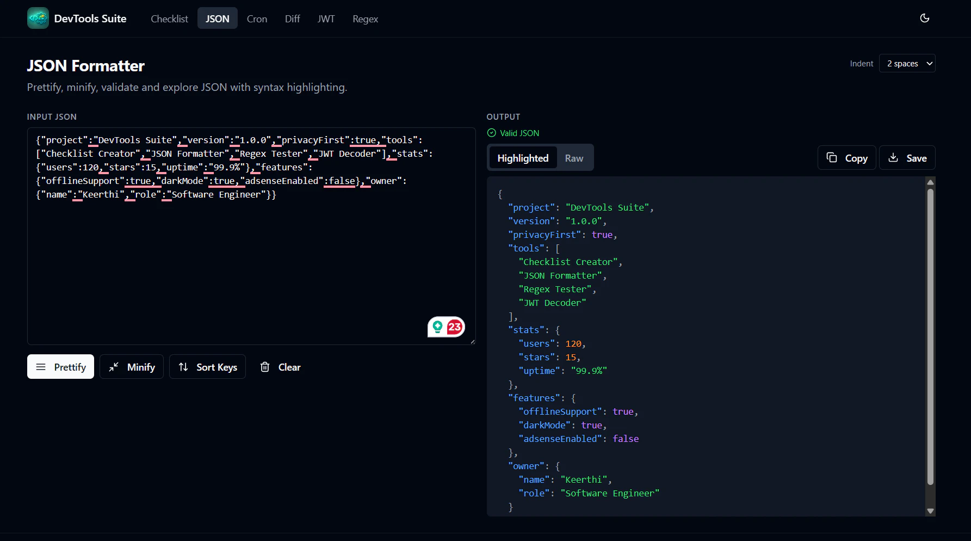Save the formatted JSON output

click(907, 158)
